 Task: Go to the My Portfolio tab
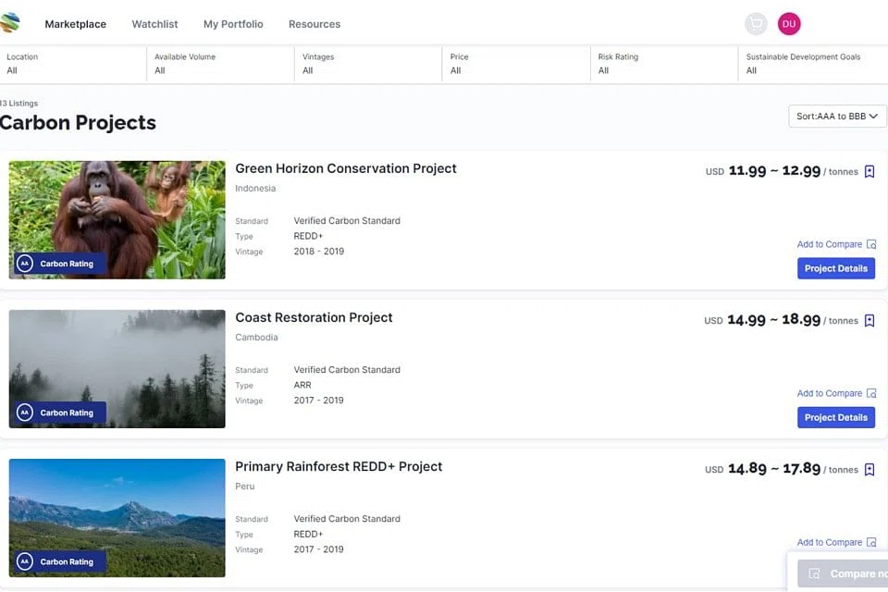click(233, 24)
